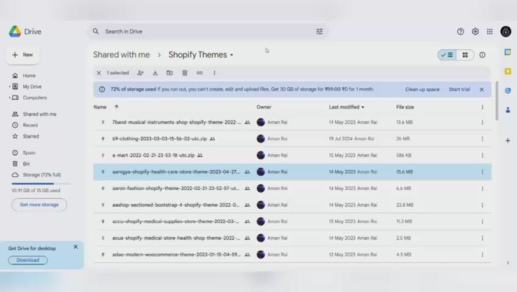
Task: Open Last modified sort dropdown
Action: pos(363,107)
